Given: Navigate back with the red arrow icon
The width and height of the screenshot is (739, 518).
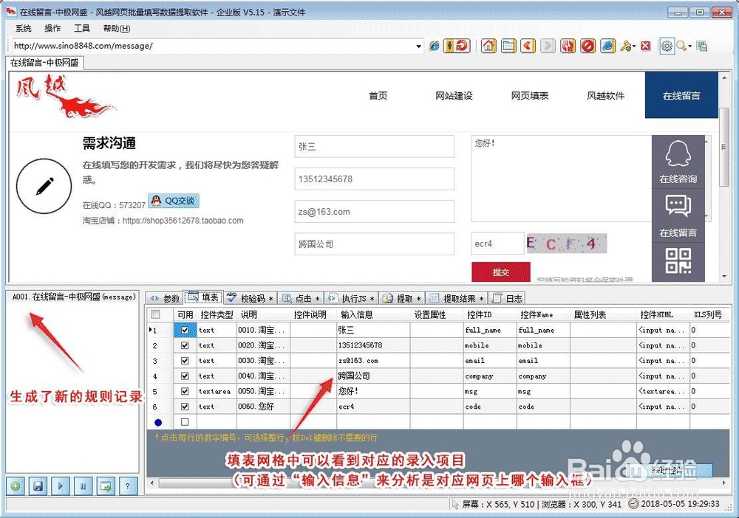Looking at the screenshot, I should [528, 46].
